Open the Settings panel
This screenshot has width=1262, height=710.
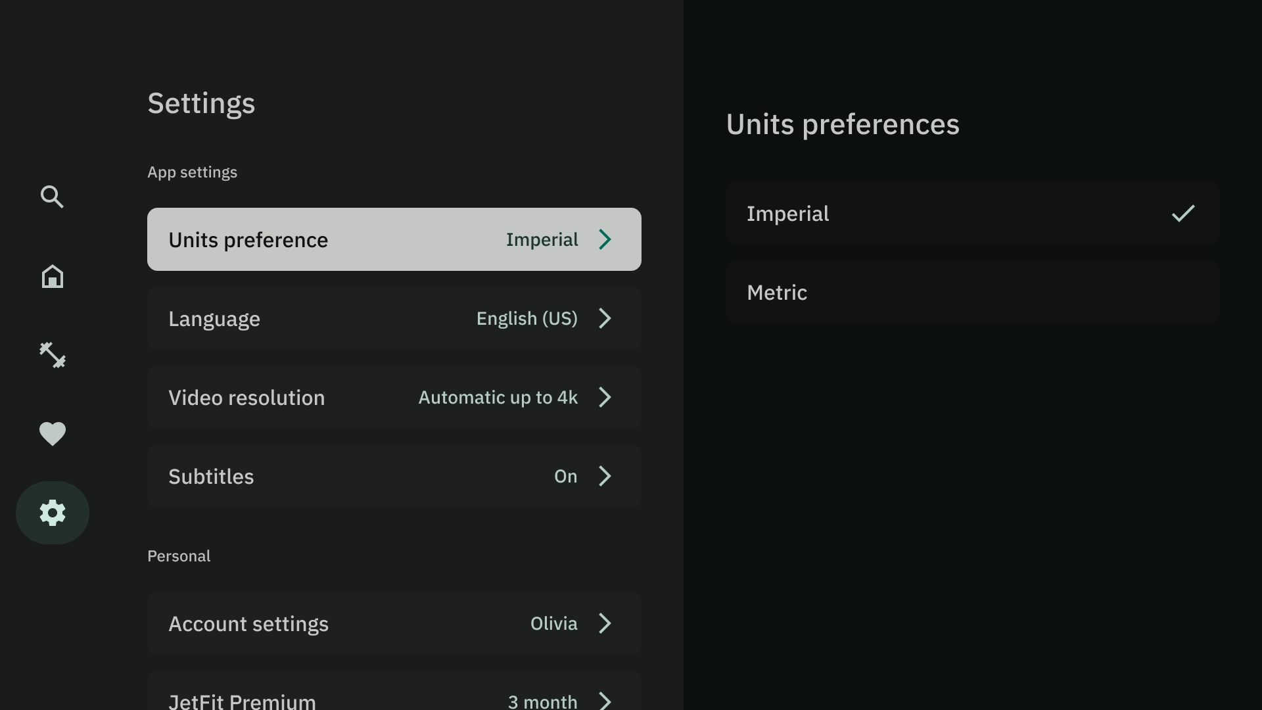point(52,512)
